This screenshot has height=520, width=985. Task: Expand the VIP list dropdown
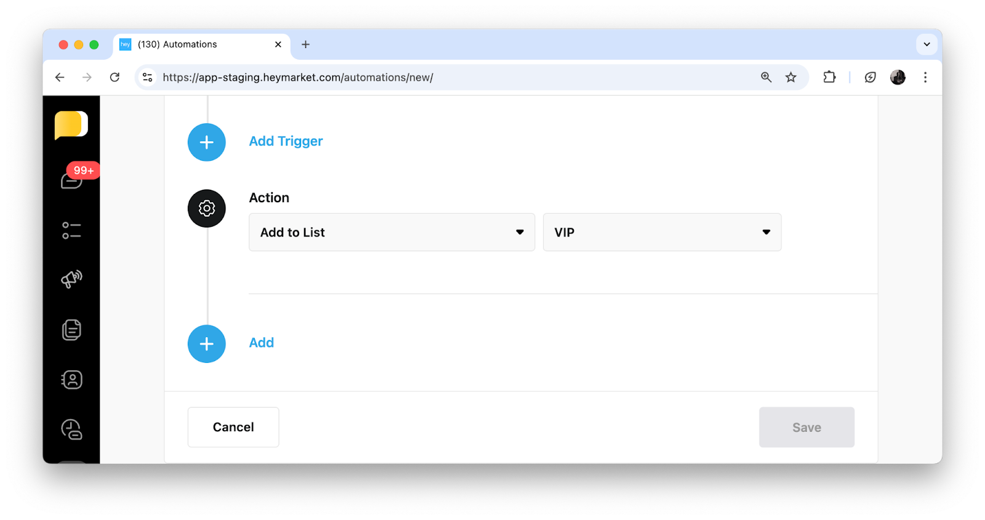click(x=662, y=232)
